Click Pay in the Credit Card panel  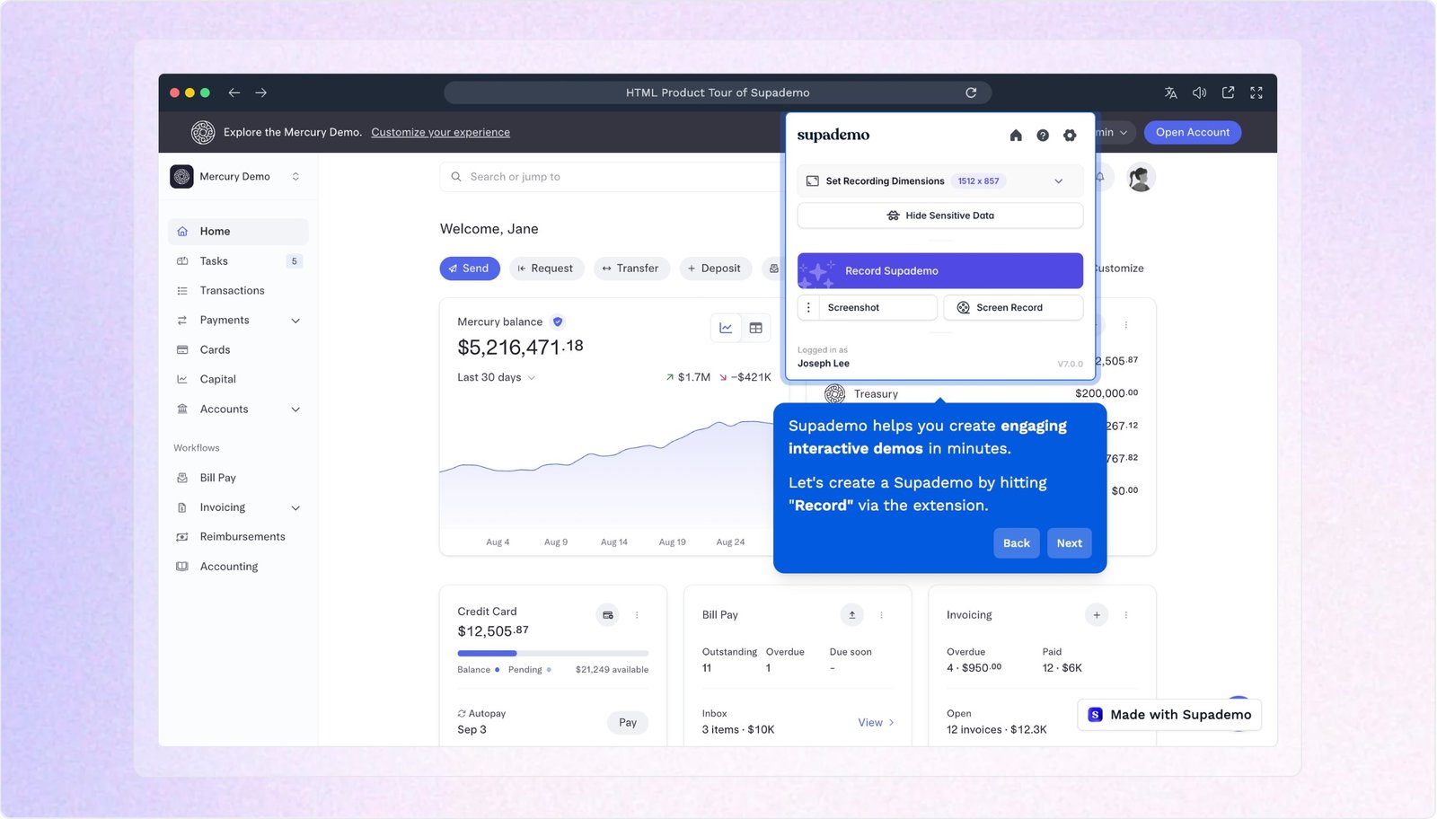coord(628,723)
